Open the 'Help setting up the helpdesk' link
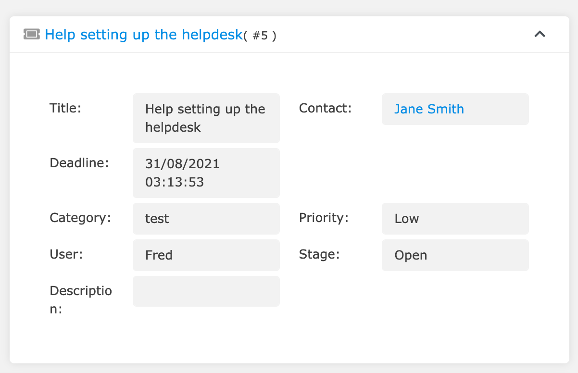578x373 pixels. (143, 35)
